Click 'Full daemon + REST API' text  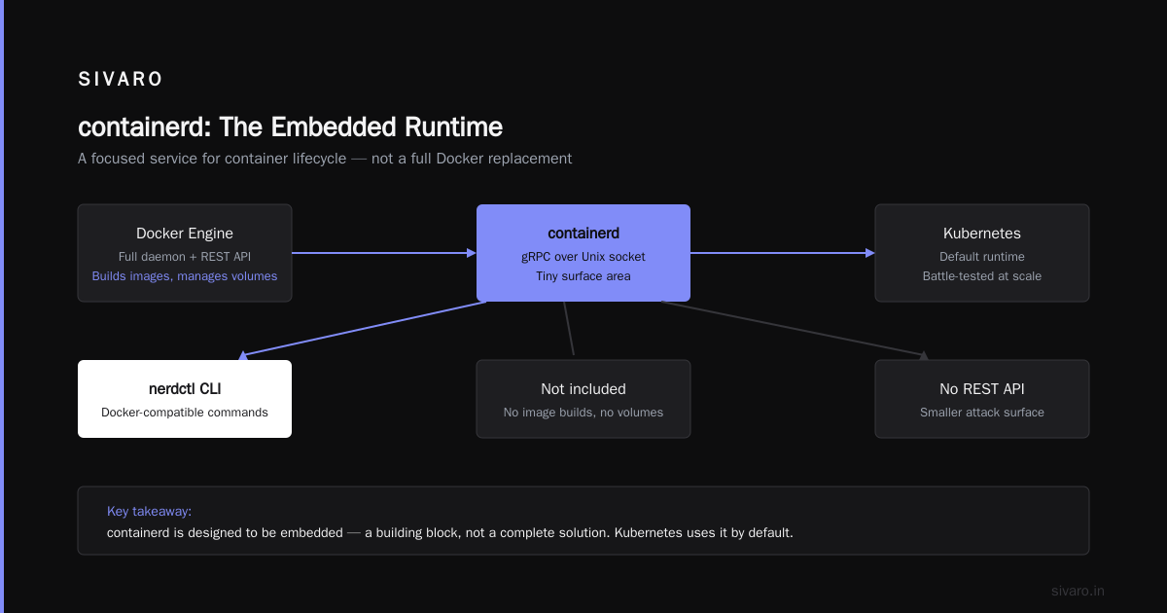tap(185, 257)
